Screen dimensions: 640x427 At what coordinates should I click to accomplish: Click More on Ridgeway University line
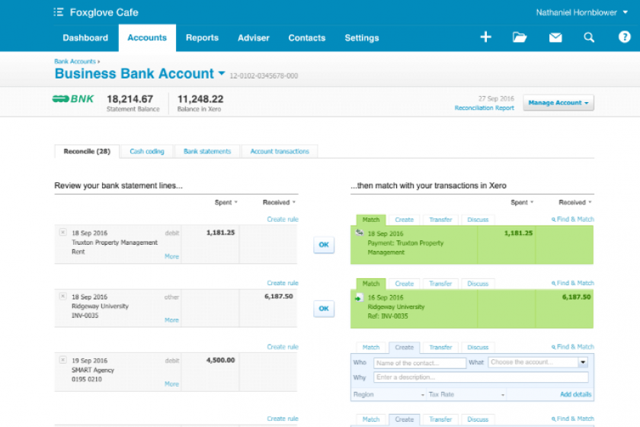(x=171, y=320)
